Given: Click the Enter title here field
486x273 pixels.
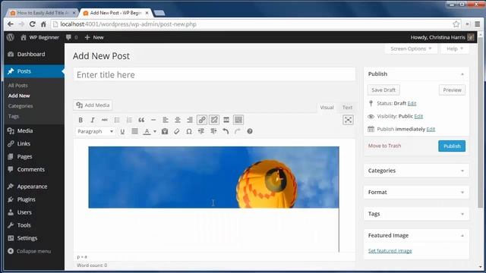Looking at the screenshot, I should 214,74.
